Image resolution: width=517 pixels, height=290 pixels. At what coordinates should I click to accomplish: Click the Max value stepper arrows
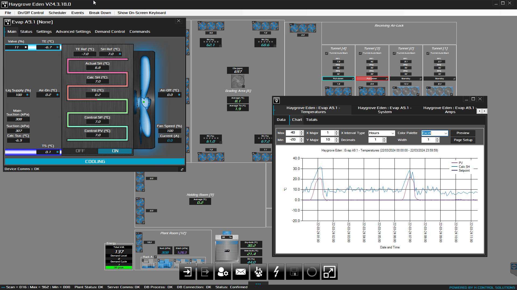click(302, 133)
